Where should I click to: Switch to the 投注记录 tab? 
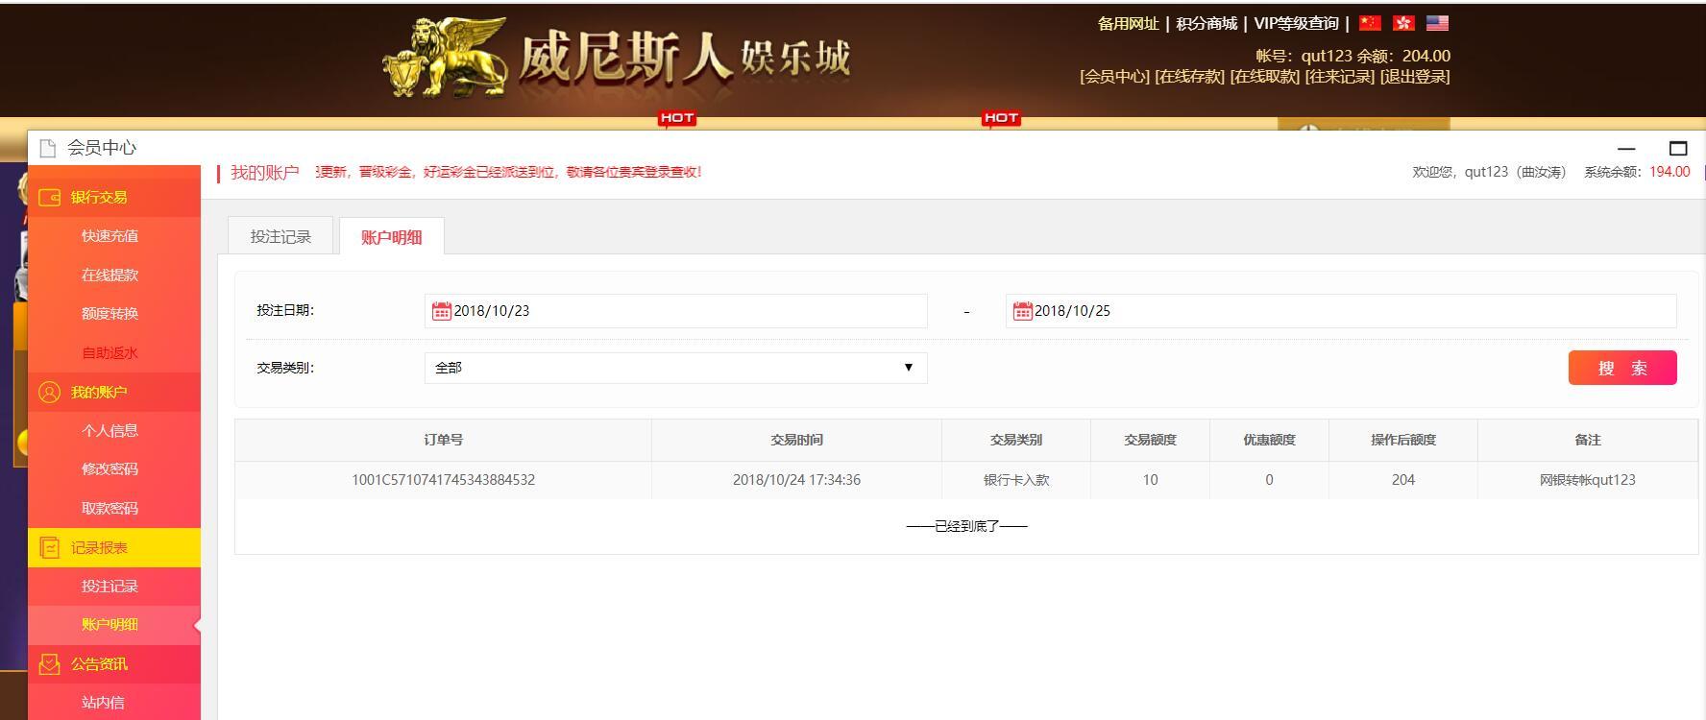point(280,236)
